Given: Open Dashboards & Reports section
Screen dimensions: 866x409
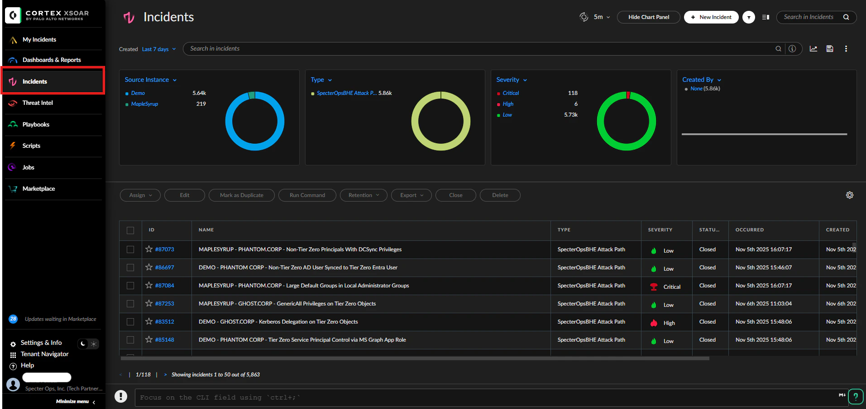Looking at the screenshot, I should click(52, 60).
